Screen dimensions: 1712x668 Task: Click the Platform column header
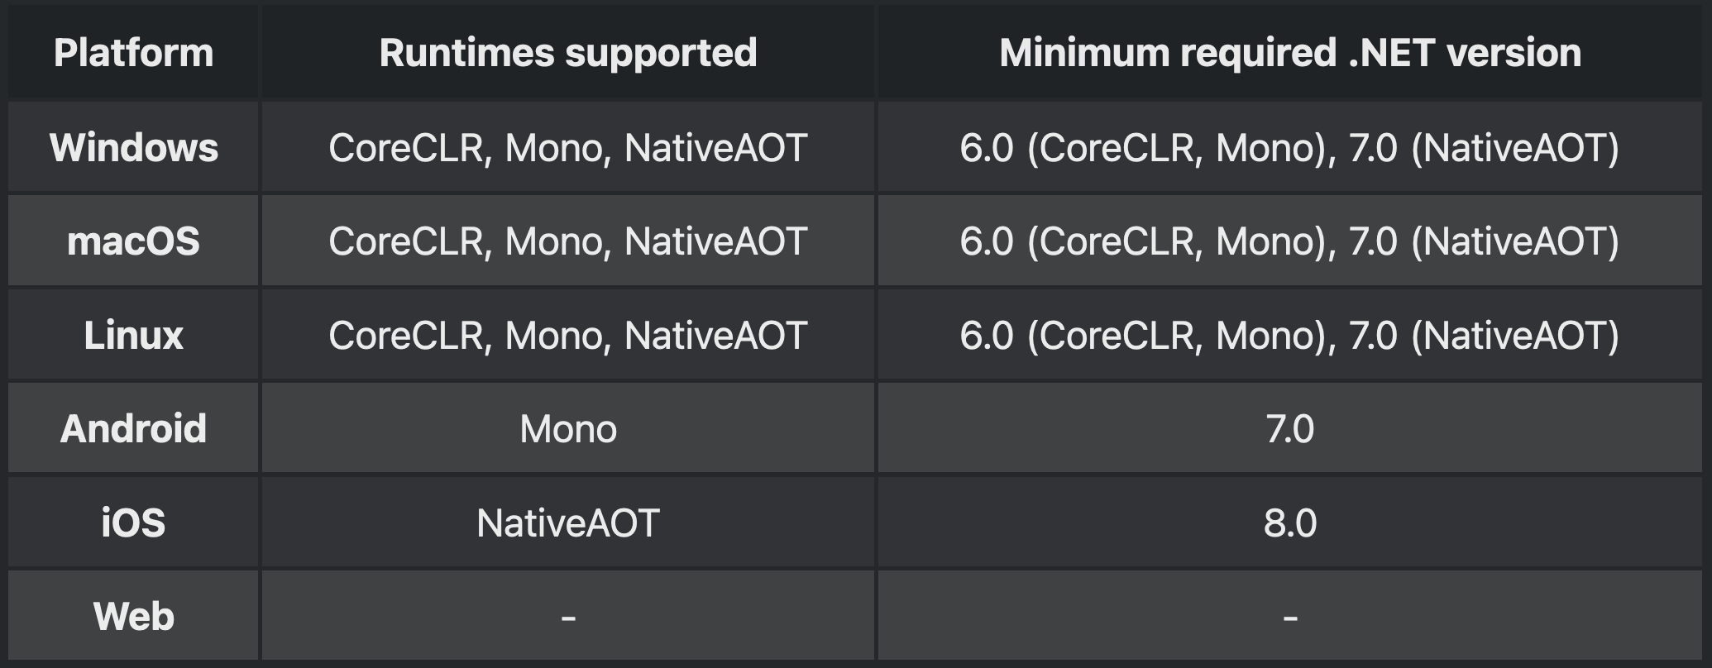pyautogui.click(x=133, y=53)
